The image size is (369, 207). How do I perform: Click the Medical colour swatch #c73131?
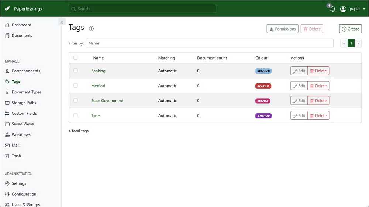(263, 86)
